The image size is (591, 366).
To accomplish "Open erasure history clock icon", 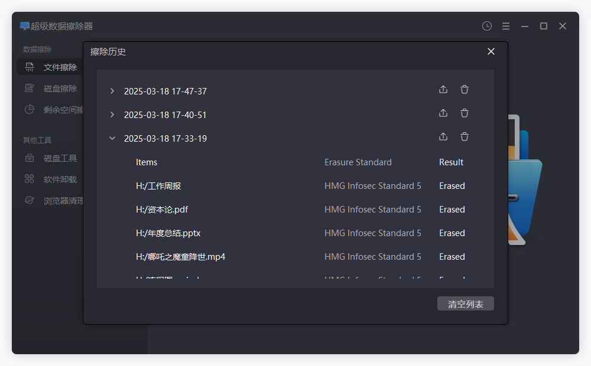I will (486, 26).
